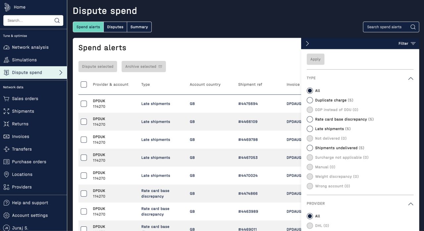Image resolution: width=424 pixels, height=231 pixels.
Task: Switch to the Disputes tab
Action: (115, 27)
